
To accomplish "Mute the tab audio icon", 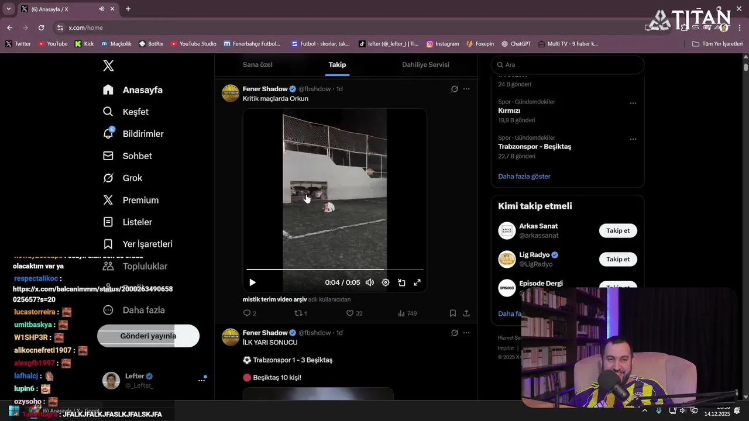I will [102, 9].
